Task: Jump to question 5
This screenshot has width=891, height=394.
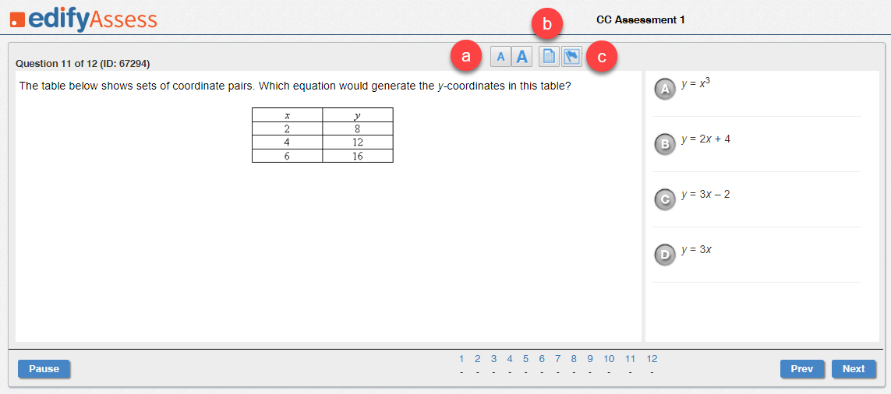Action: (x=525, y=359)
